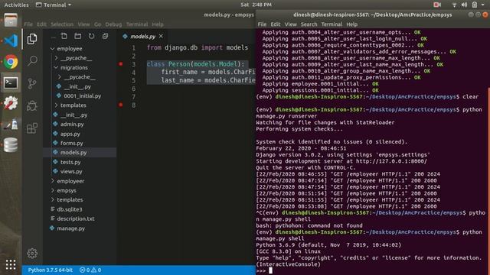The image size is (490, 275).
Task: Open the File menu in the terminal window
Action: tap(262, 24)
